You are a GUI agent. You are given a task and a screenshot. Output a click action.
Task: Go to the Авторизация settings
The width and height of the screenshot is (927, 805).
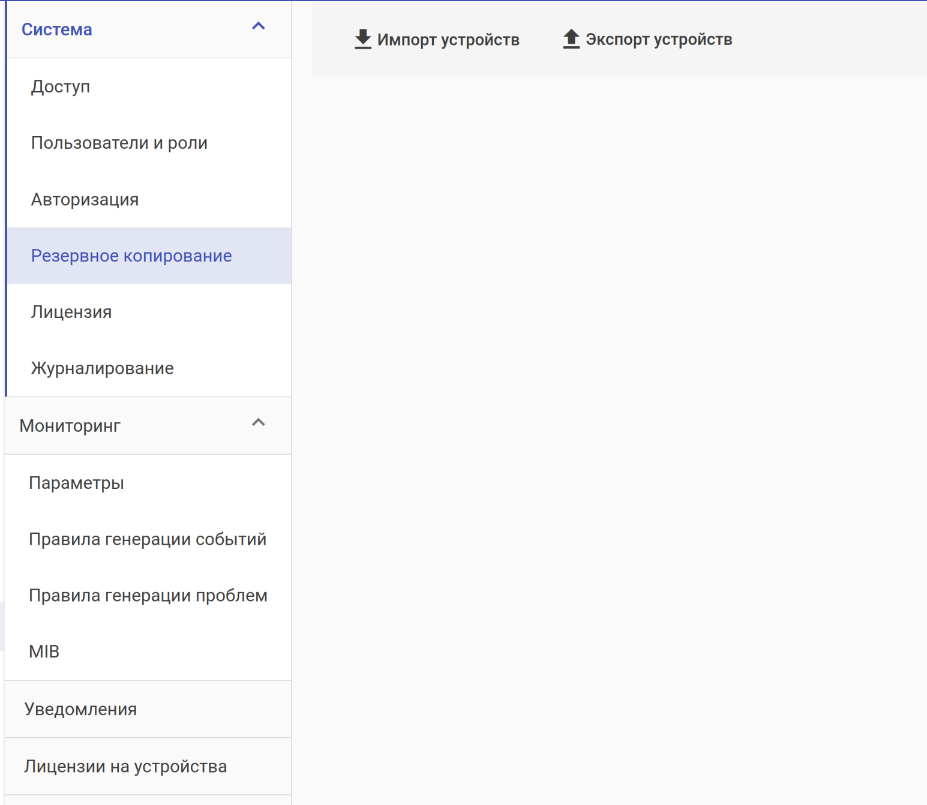[85, 199]
